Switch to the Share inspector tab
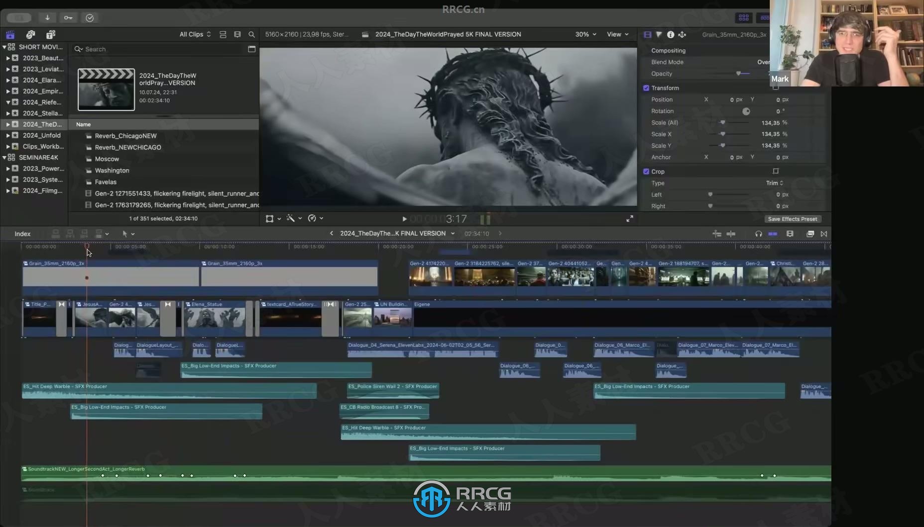The width and height of the screenshot is (924, 527). [682, 34]
